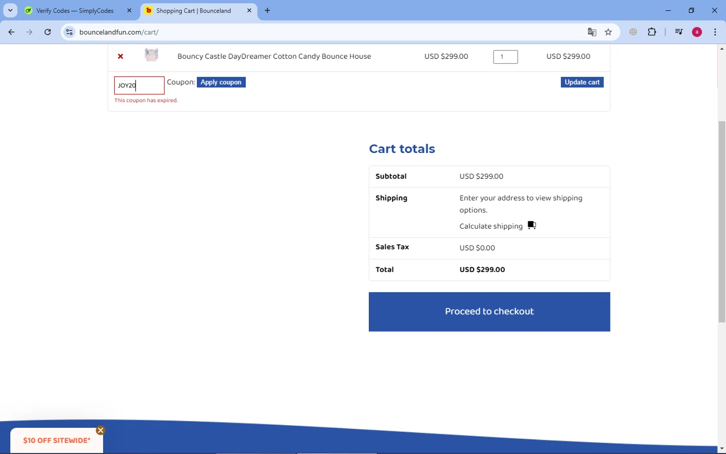726x454 pixels.
Task: Select the Shopping Cart | Bounceland tab
Action: (194, 11)
